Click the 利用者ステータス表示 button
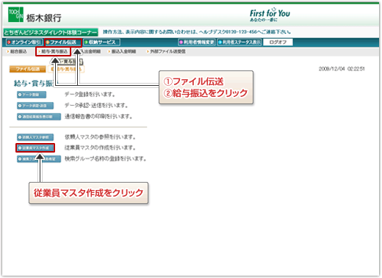 coord(239,43)
